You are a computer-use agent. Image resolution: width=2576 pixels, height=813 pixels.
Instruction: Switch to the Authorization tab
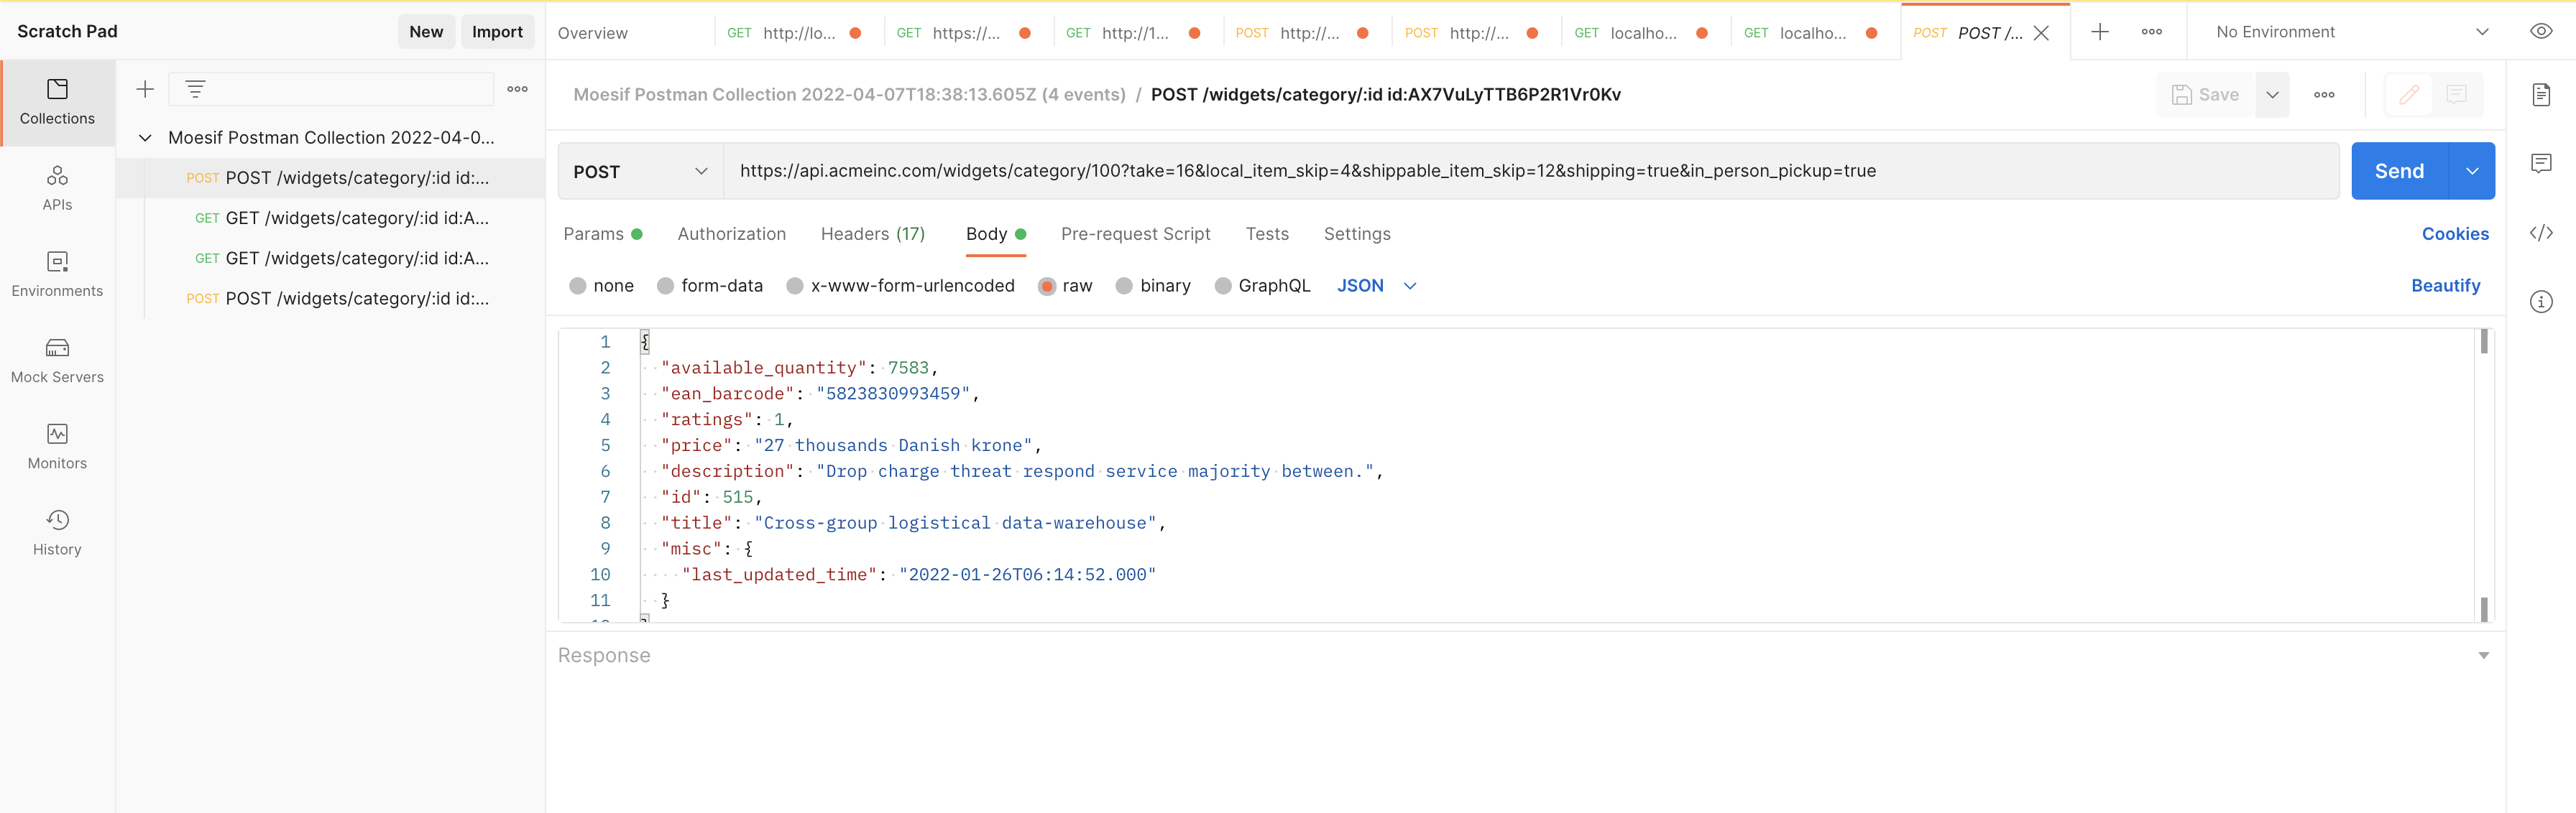click(732, 233)
